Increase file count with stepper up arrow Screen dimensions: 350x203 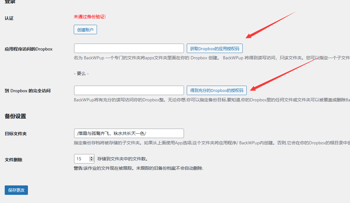[x=92, y=157]
